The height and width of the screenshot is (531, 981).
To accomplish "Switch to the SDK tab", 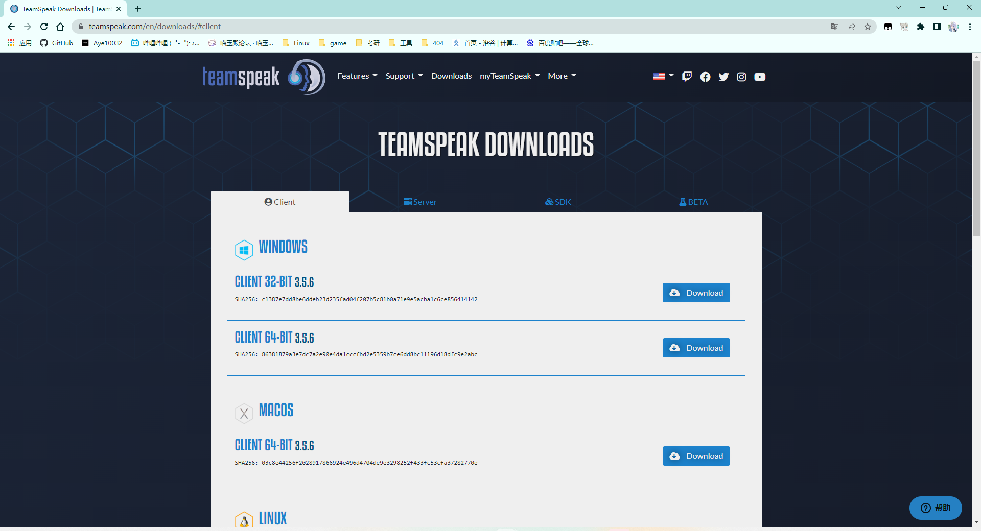I will pyautogui.click(x=558, y=202).
